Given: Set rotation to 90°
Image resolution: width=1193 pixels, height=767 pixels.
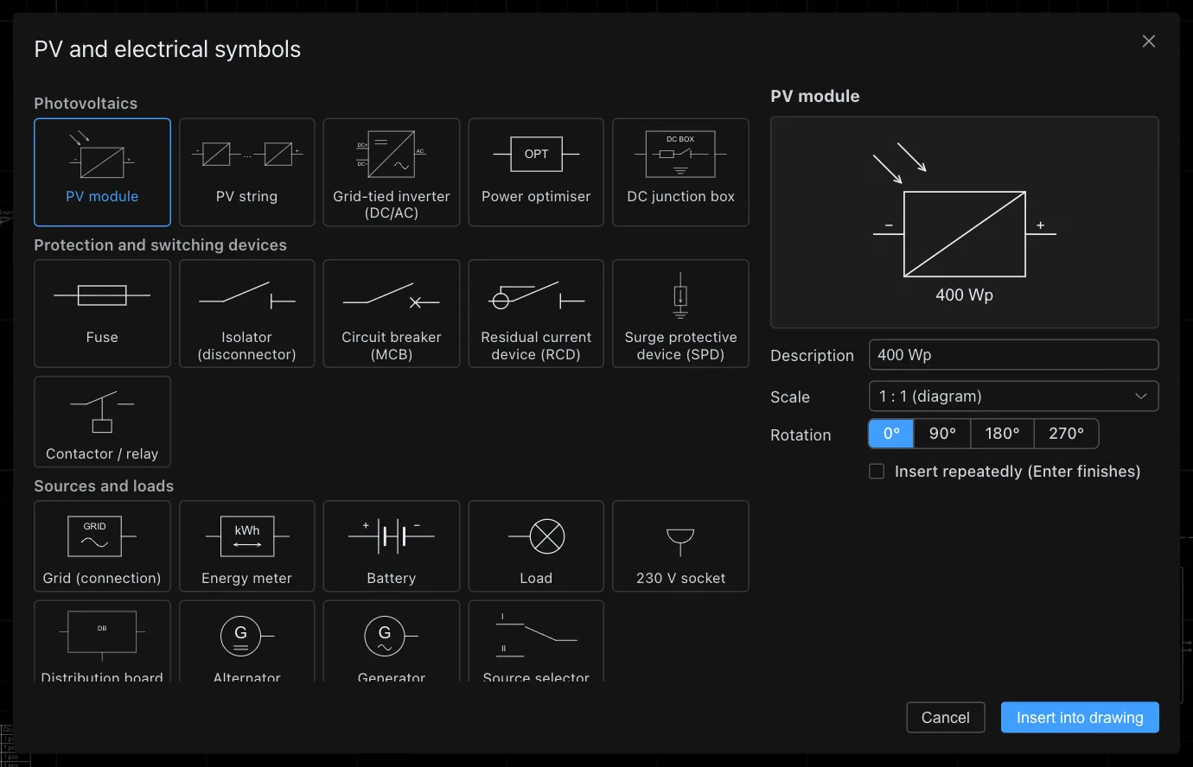Looking at the screenshot, I should click(x=942, y=434).
